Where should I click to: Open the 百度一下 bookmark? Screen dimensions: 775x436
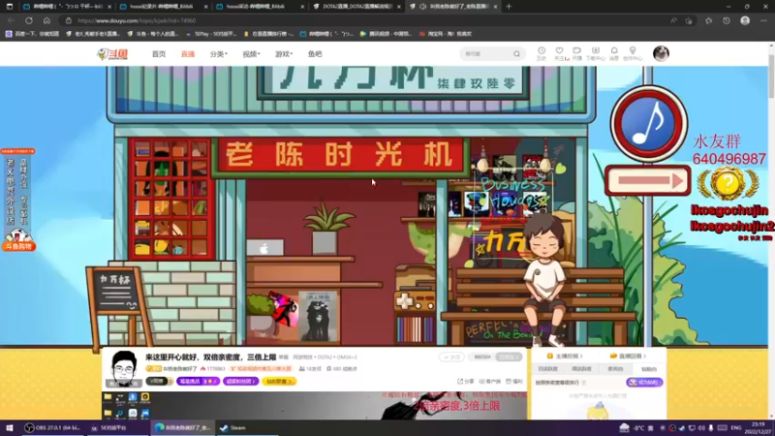(33, 34)
